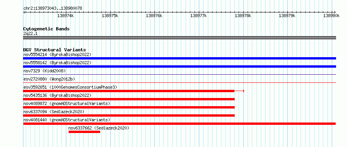The height and width of the screenshot is (147, 347).
Task: Click the ruler's right arrowhead
Action: tap(335, 12)
